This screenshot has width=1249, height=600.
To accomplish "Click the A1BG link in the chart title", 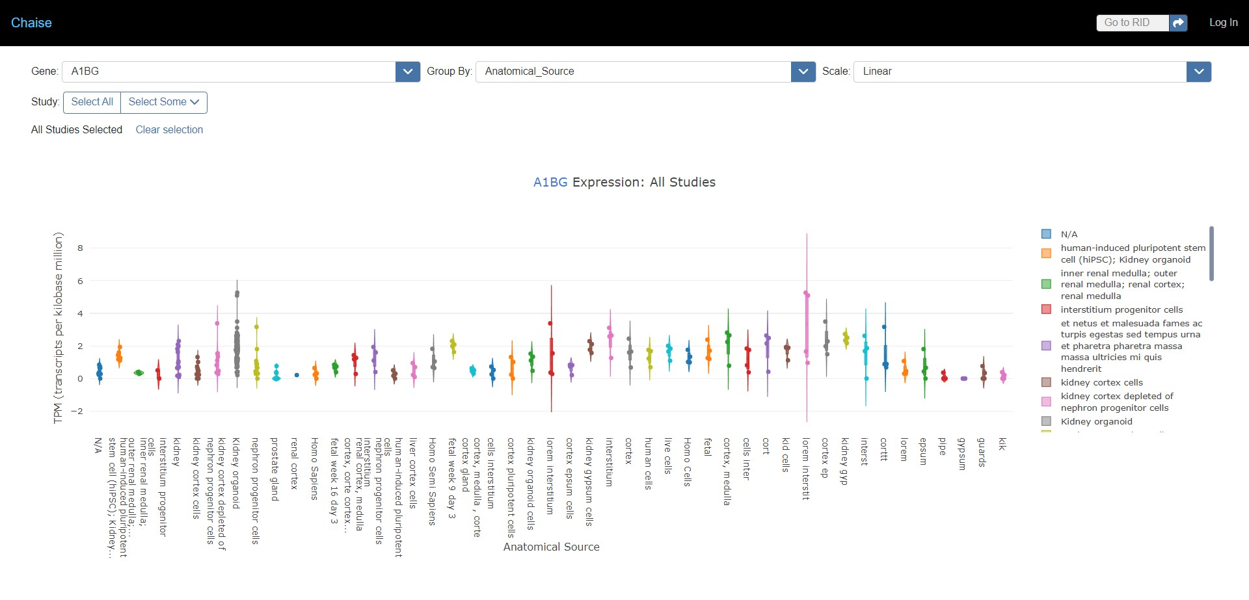I will (x=550, y=182).
